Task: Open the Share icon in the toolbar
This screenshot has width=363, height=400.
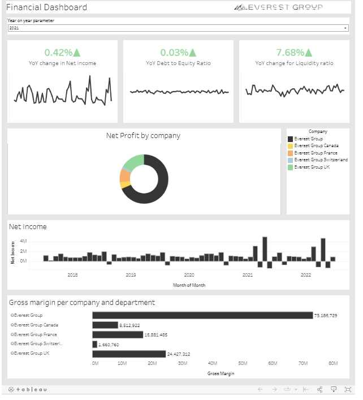Action: click(x=319, y=389)
